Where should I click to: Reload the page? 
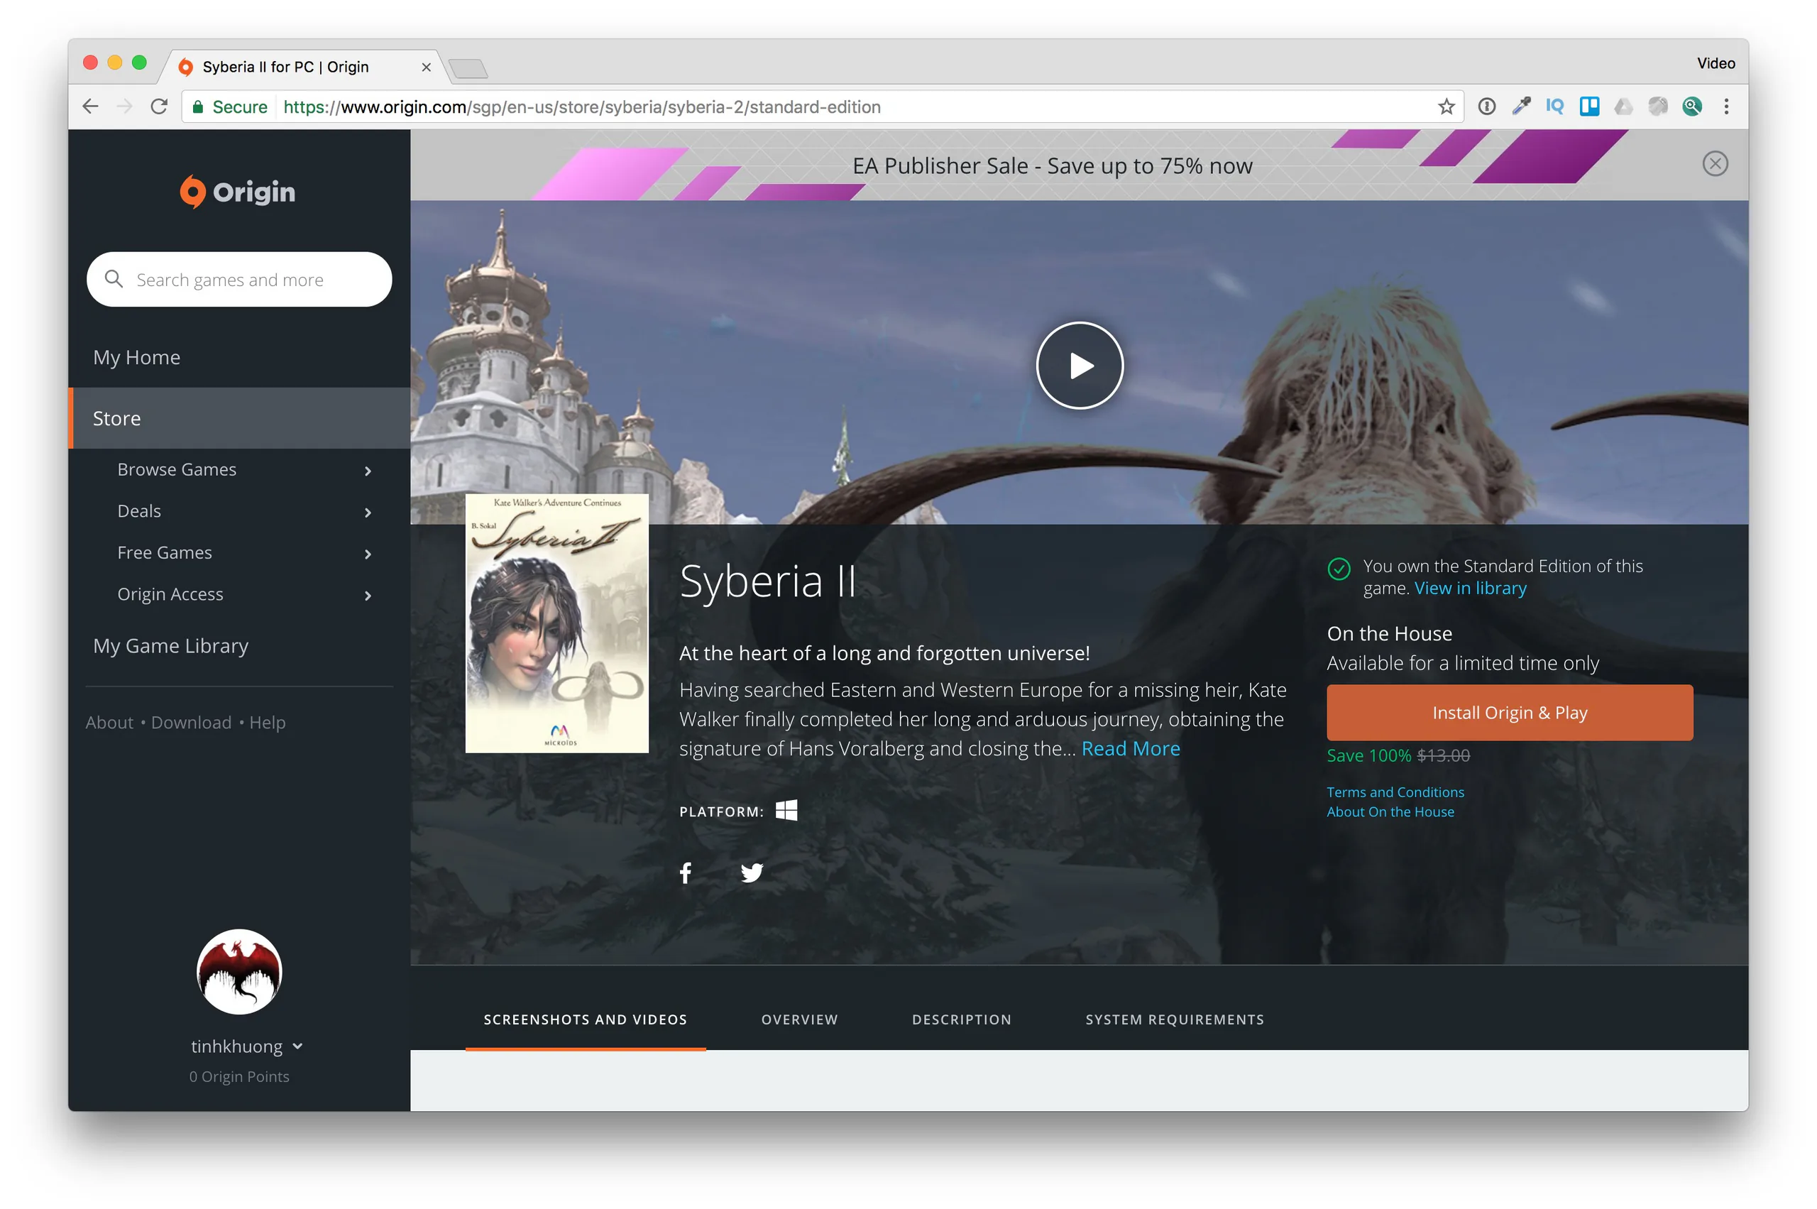(x=159, y=106)
